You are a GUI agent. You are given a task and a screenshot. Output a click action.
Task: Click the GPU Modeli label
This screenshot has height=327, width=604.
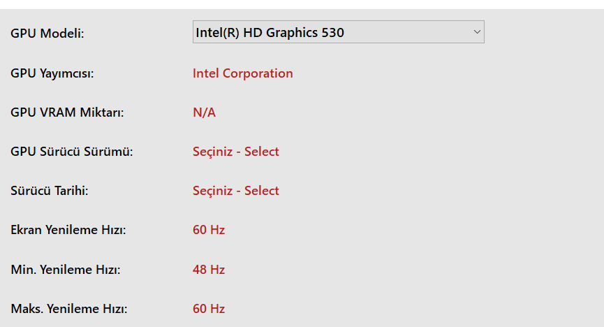(x=47, y=33)
